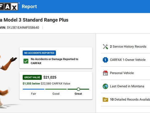Open the Last Owned in Montana row
The height and width of the screenshot is (113, 150).
(x=125, y=86)
